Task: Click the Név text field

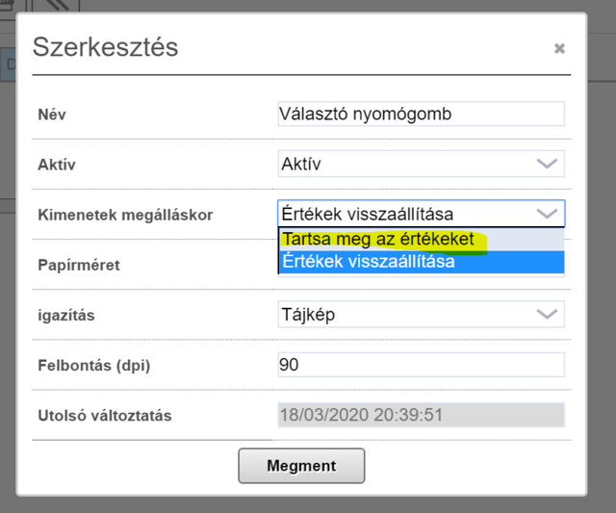Action: click(421, 114)
